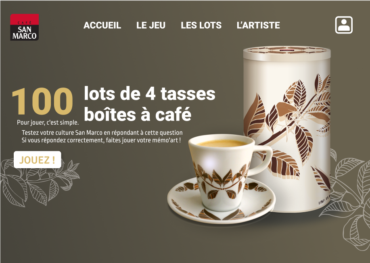Image resolution: width=370 pixels, height=263 pixels.
Task: Click the JOUEZ ! button
Action: click(x=37, y=160)
